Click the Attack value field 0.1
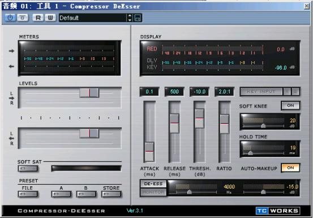The height and width of the screenshot is (218, 313). [x=149, y=92]
